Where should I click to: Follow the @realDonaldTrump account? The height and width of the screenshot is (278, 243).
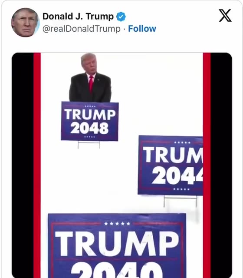click(x=142, y=29)
